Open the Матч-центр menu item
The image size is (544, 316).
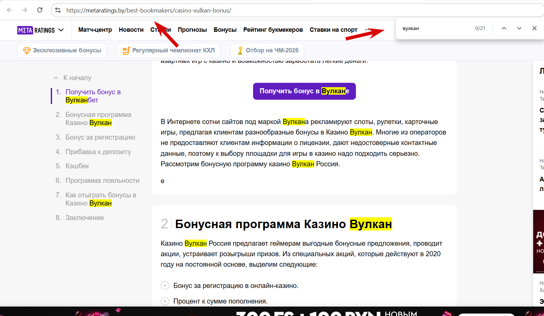(95, 30)
